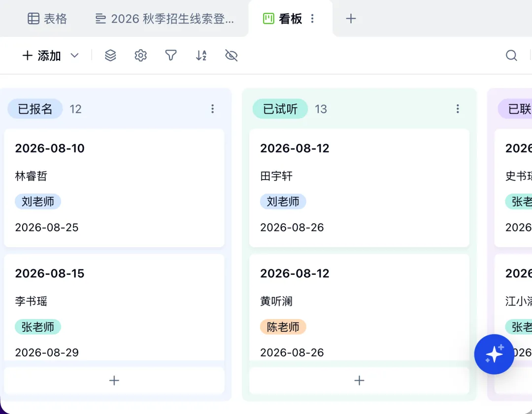Click title 2026-08-10 card heading

(50, 149)
